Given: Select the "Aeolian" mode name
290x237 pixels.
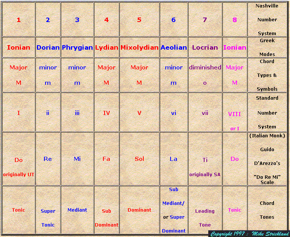Looking at the screenshot, I should click(x=174, y=47).
